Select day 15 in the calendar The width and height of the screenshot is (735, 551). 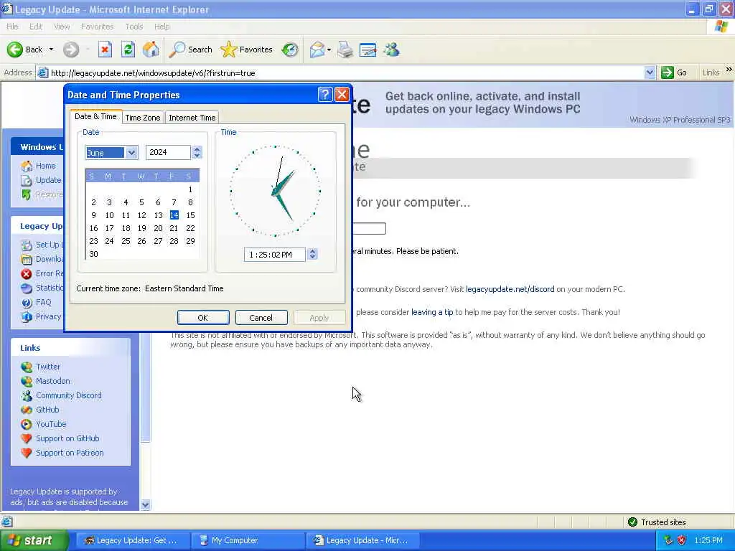190,215
